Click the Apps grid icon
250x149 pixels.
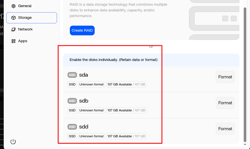pyautogui.click(x=14, y=41)
